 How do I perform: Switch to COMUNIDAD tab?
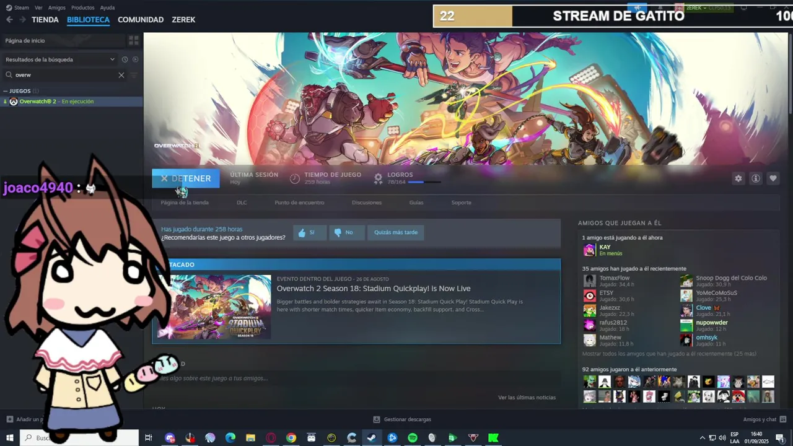point(141,20)
